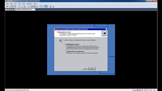
Task: Click the network adapter icon in status bar
Action: [x=137, y=90]
